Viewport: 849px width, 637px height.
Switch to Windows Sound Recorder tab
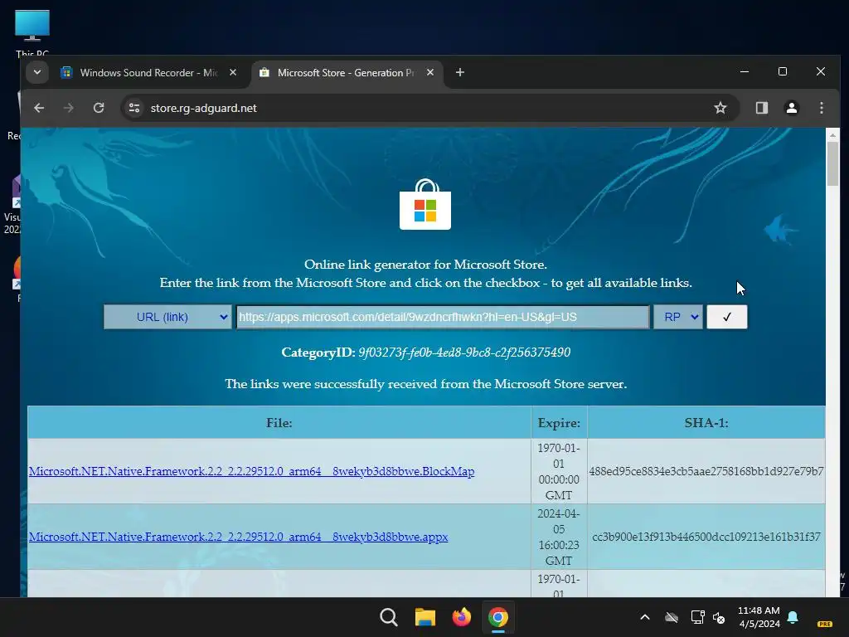(149, 73)
